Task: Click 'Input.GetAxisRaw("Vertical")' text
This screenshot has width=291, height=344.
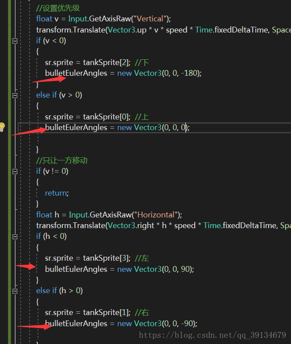Action: click(119, 19)
